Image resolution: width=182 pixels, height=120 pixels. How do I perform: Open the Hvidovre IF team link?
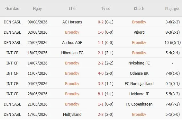pos(139,94)
